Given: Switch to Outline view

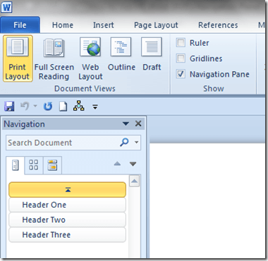Looking at the screenshot, I should click(121, 54).
